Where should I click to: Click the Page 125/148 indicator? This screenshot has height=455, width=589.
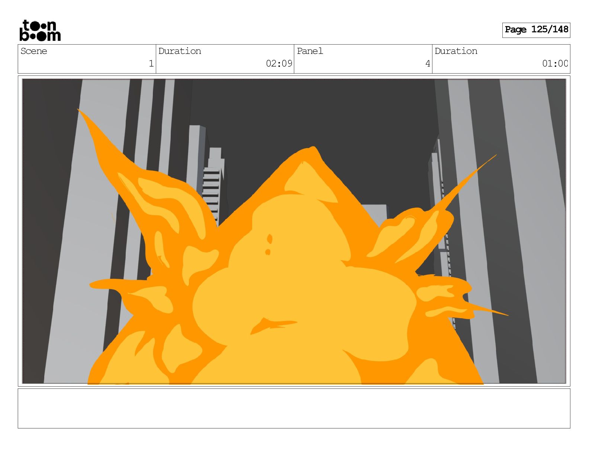(536, 30)
